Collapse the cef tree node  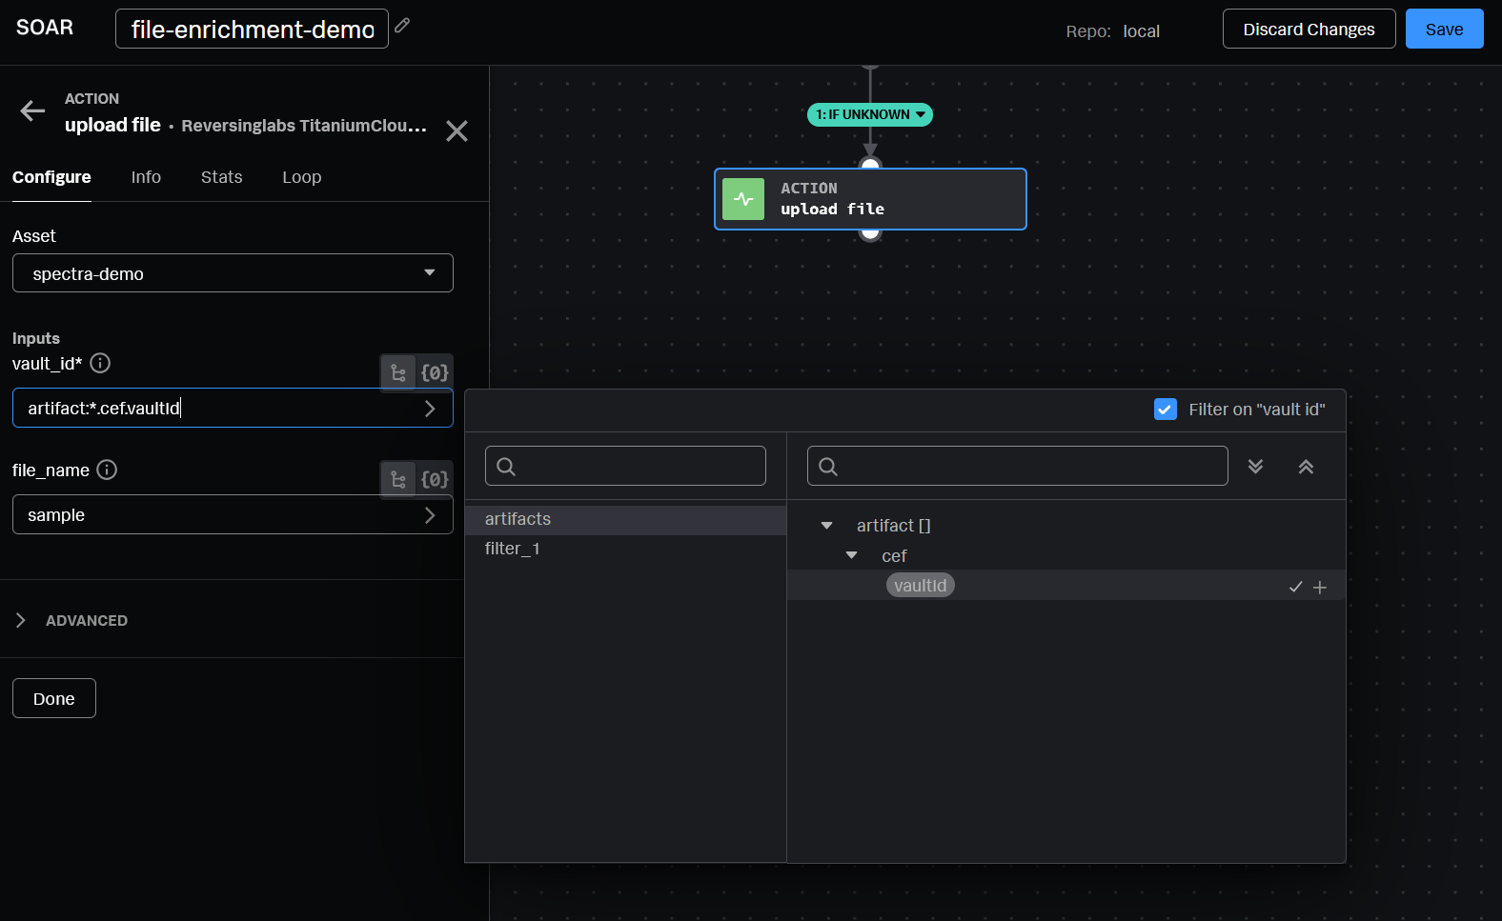pyautogui.click(x=852, y=555)
